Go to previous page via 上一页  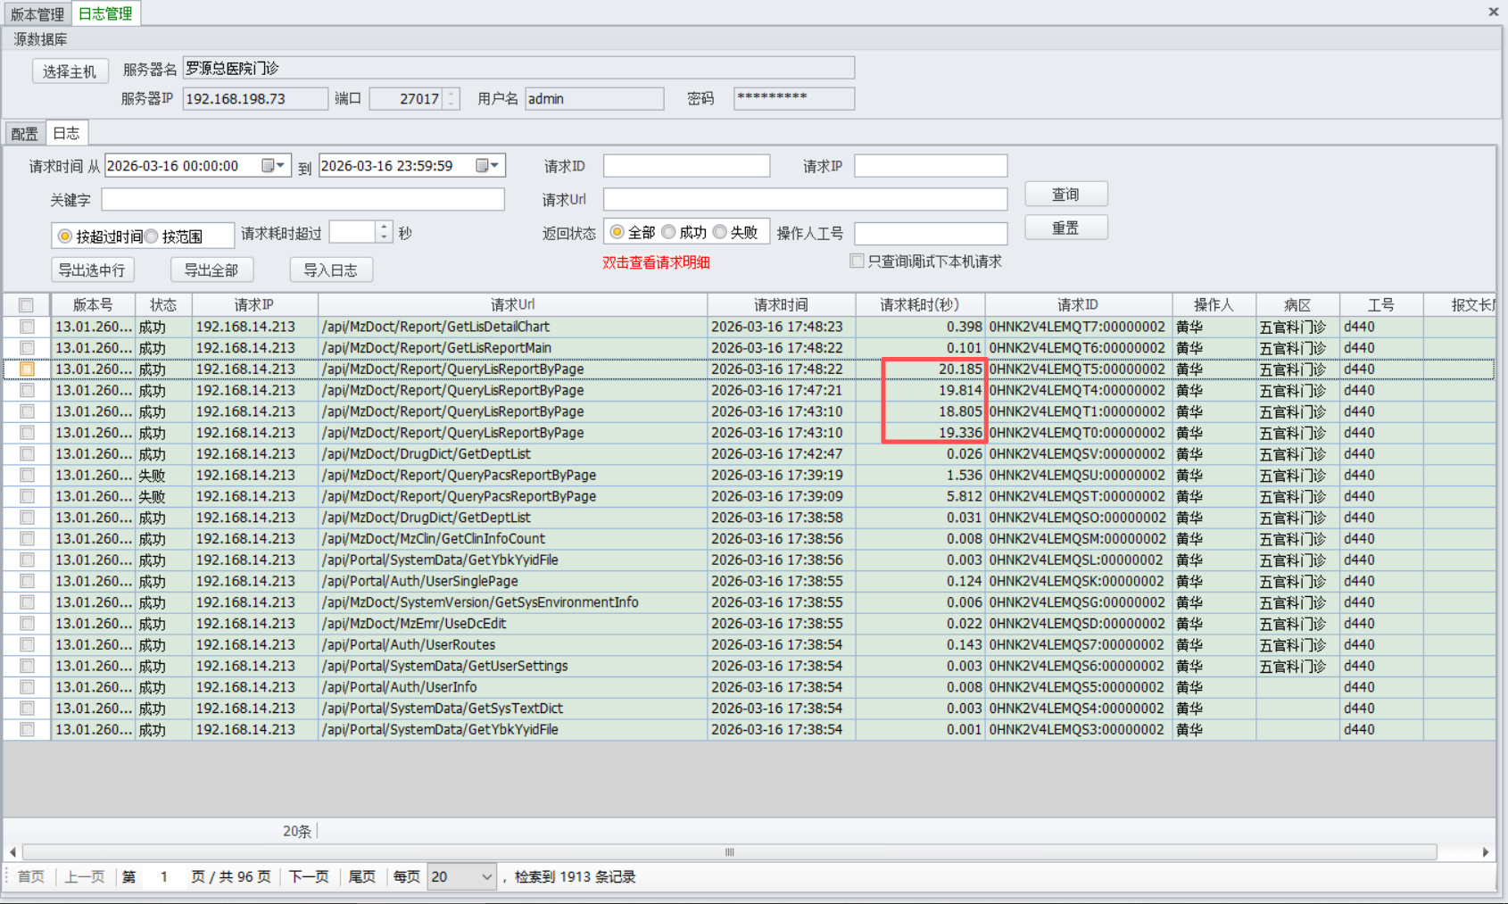[85, 877]
